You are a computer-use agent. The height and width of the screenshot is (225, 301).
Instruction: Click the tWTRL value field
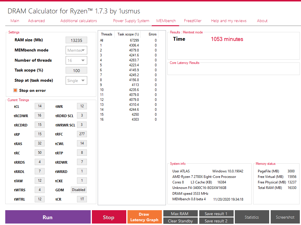tap(40, 199)
